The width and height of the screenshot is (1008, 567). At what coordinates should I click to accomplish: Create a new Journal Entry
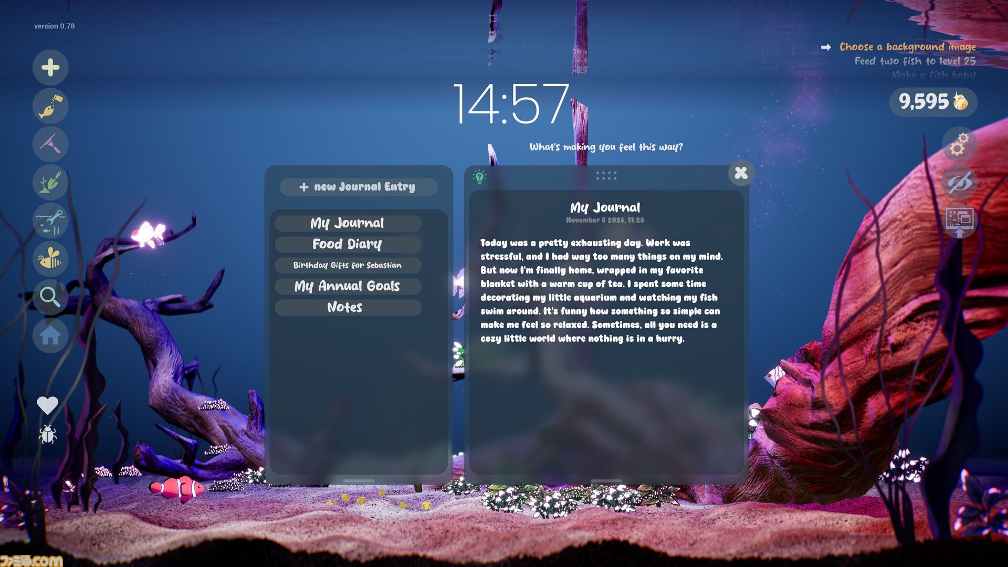359,187
